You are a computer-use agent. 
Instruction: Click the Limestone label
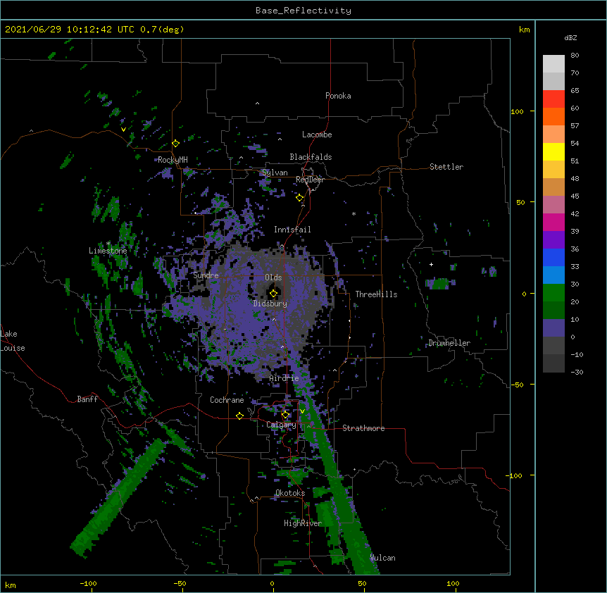pyautogui.click(x=108, y=251)
